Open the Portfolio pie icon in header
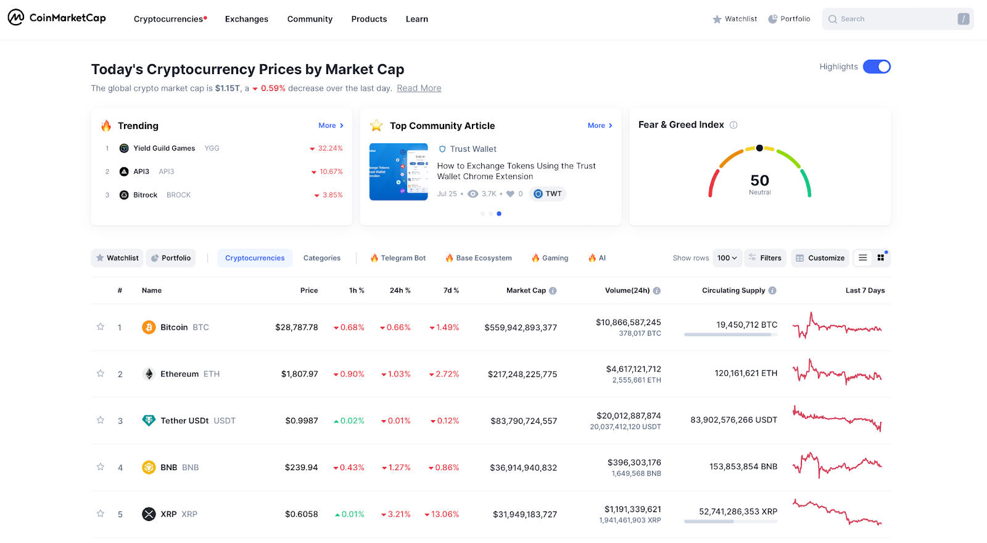 coord(772,19)
